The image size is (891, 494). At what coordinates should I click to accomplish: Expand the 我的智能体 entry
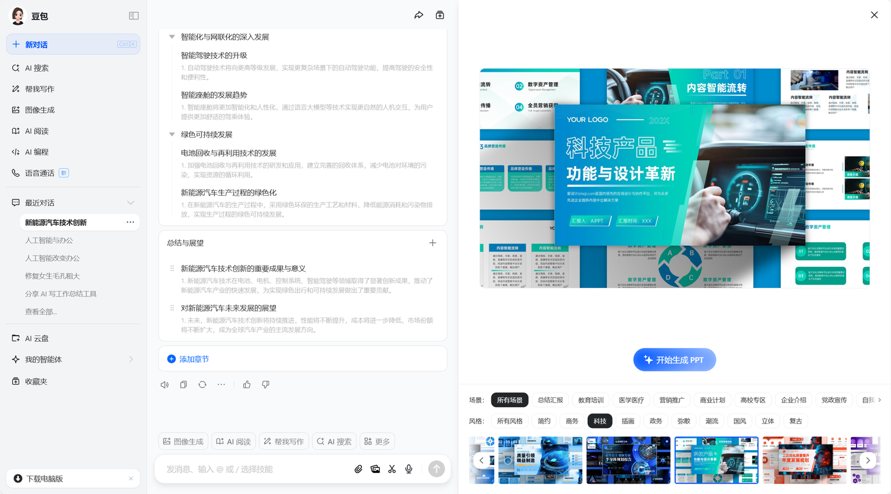point(131,359)
